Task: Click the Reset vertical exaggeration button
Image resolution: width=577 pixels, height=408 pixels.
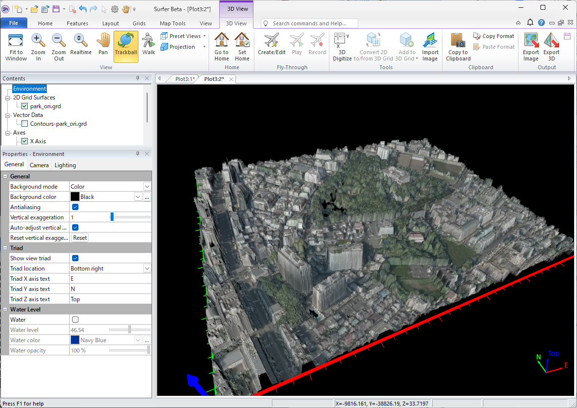Action: 80,238
